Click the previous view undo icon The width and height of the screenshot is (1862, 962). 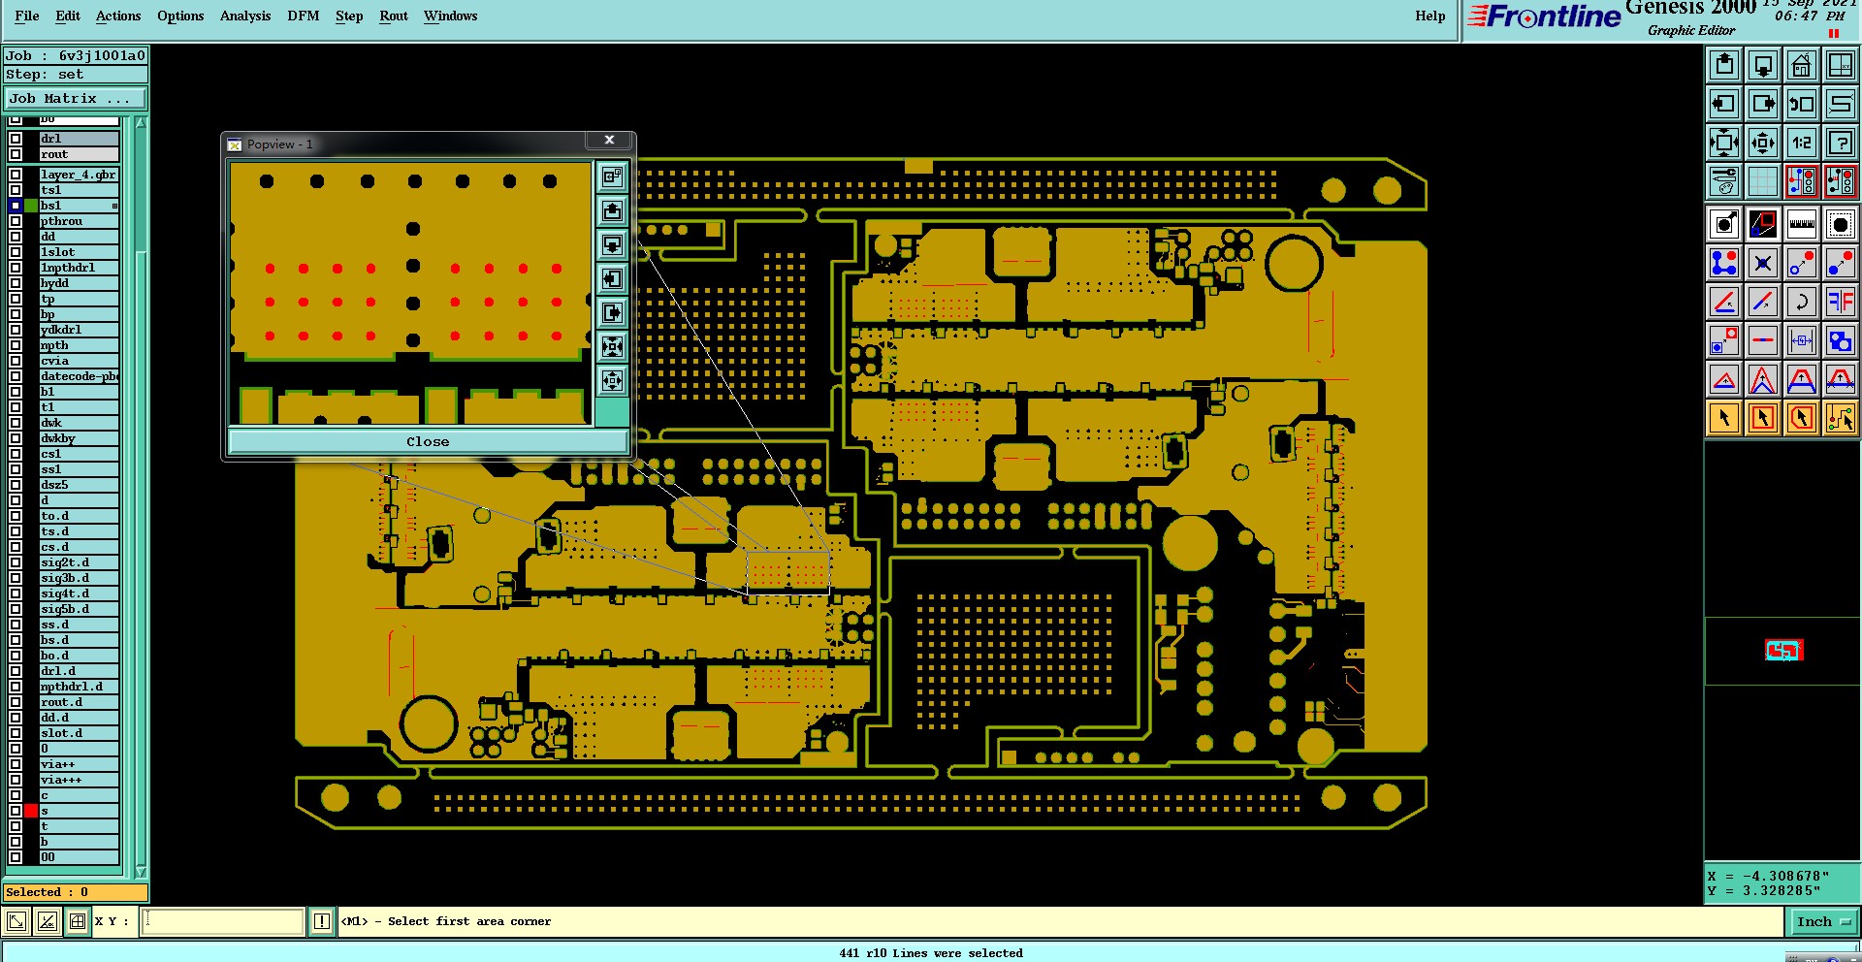click(1802, 104)
